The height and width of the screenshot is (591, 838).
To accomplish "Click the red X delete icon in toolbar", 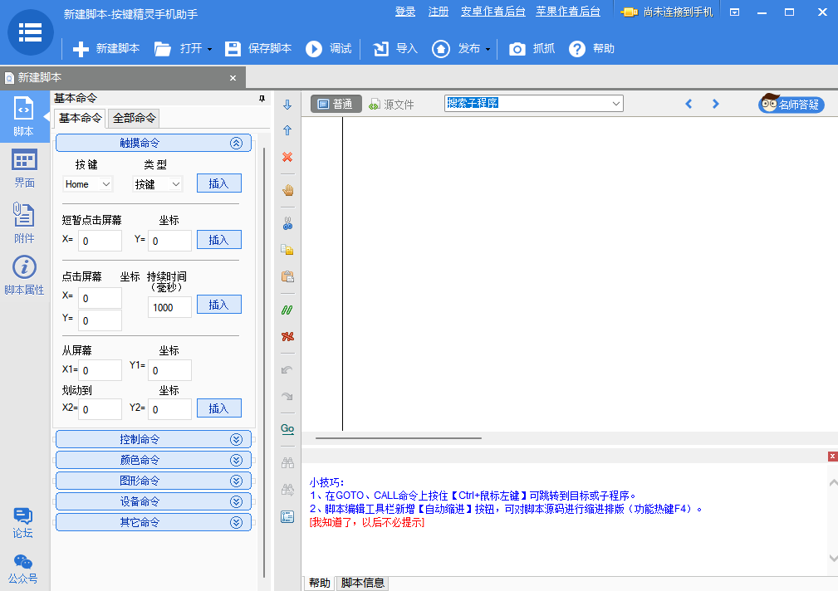I will point(287,157).
